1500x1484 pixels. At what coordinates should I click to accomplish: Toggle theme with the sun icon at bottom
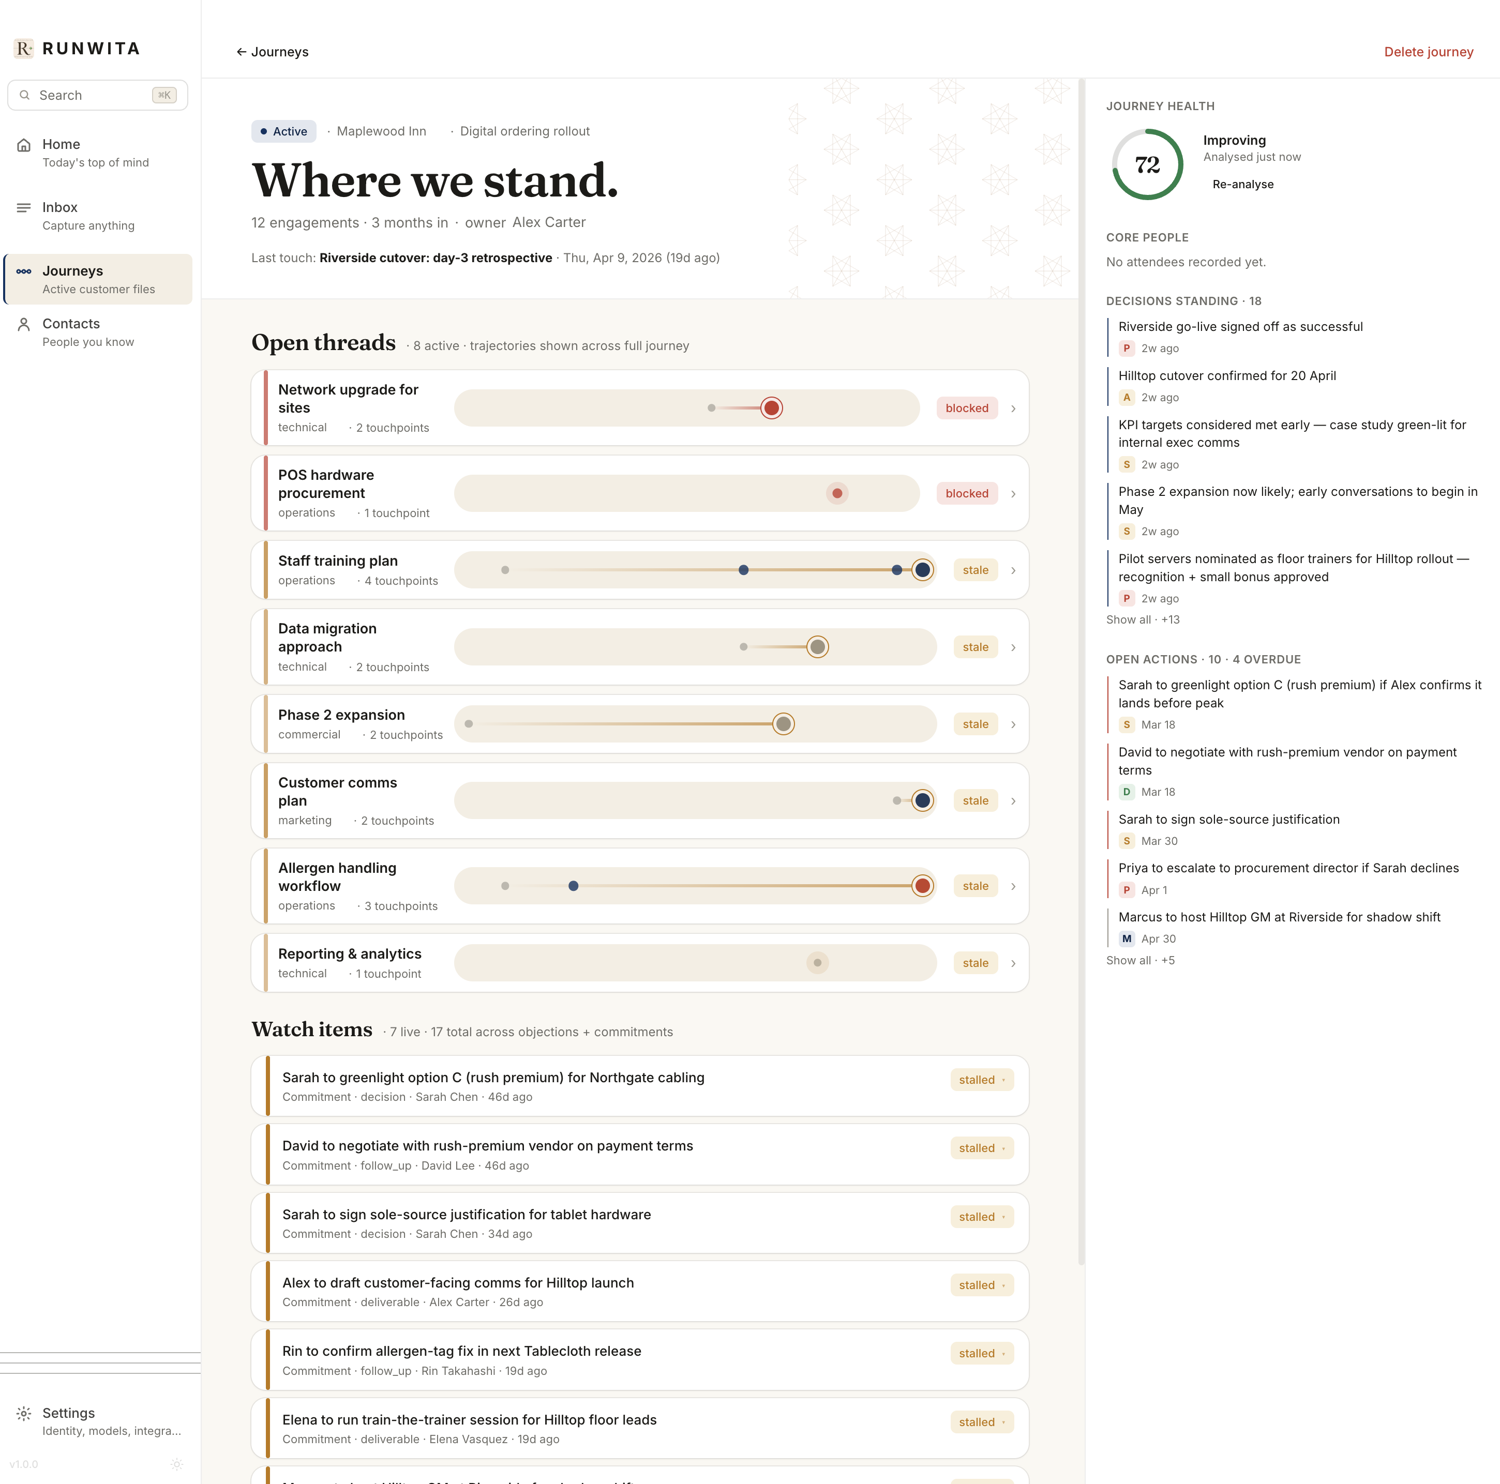coord(177,1464)
